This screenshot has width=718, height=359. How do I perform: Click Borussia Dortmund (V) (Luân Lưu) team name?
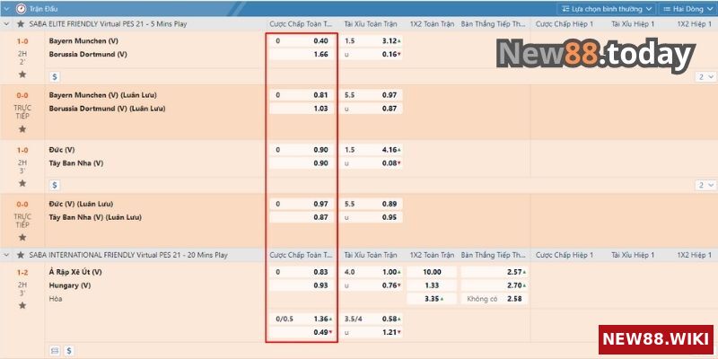[x=107, y=109]
